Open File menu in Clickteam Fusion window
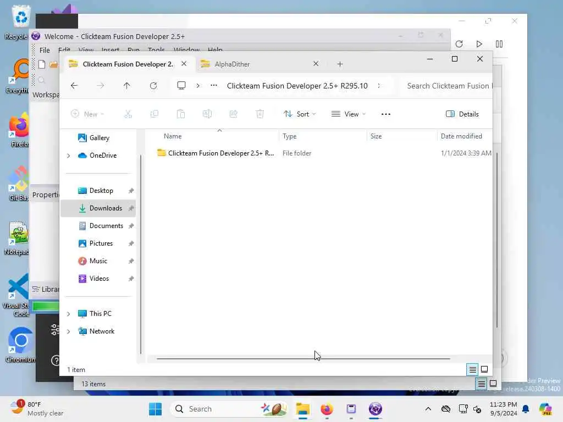 [45, 50]
